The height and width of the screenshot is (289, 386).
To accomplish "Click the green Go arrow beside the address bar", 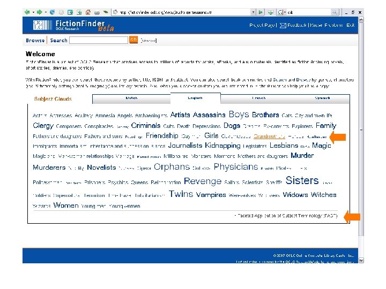I will tap(261, 12).
